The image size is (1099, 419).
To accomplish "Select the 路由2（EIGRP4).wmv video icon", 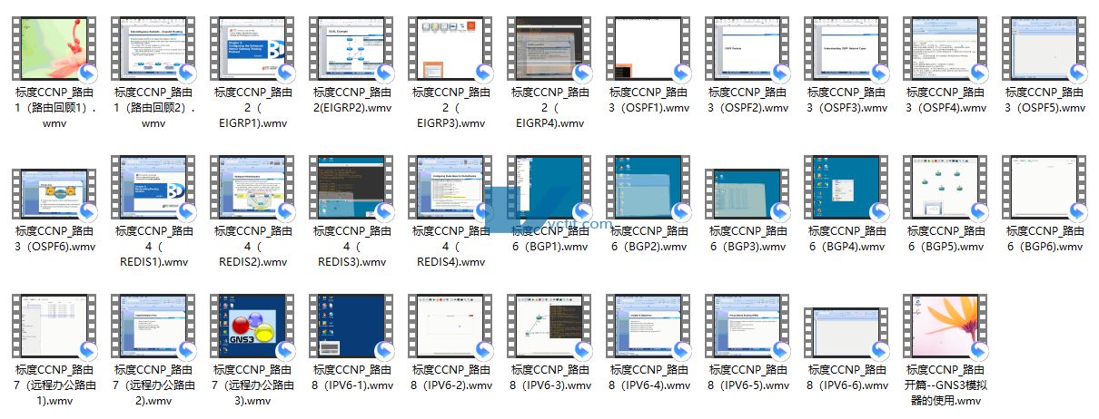I will coord(549,48).
